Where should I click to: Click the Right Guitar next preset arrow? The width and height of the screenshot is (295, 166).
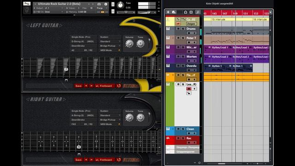point(91,160)
